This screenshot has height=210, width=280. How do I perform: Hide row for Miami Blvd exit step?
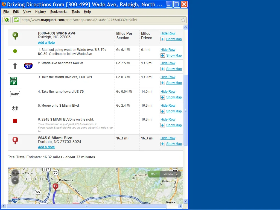point(168,77)
